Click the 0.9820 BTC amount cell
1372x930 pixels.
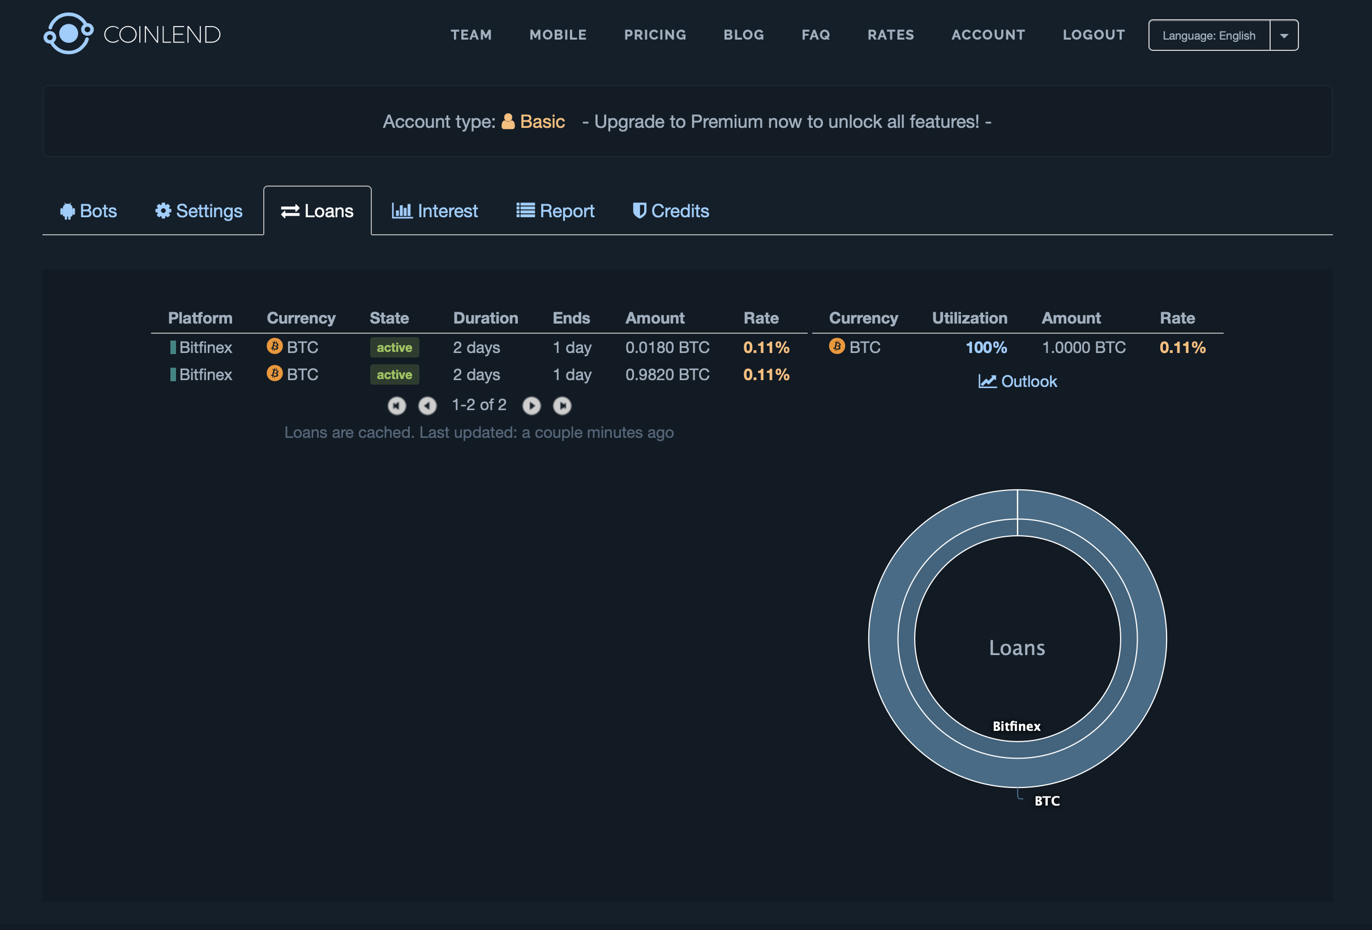click(667, 374)
